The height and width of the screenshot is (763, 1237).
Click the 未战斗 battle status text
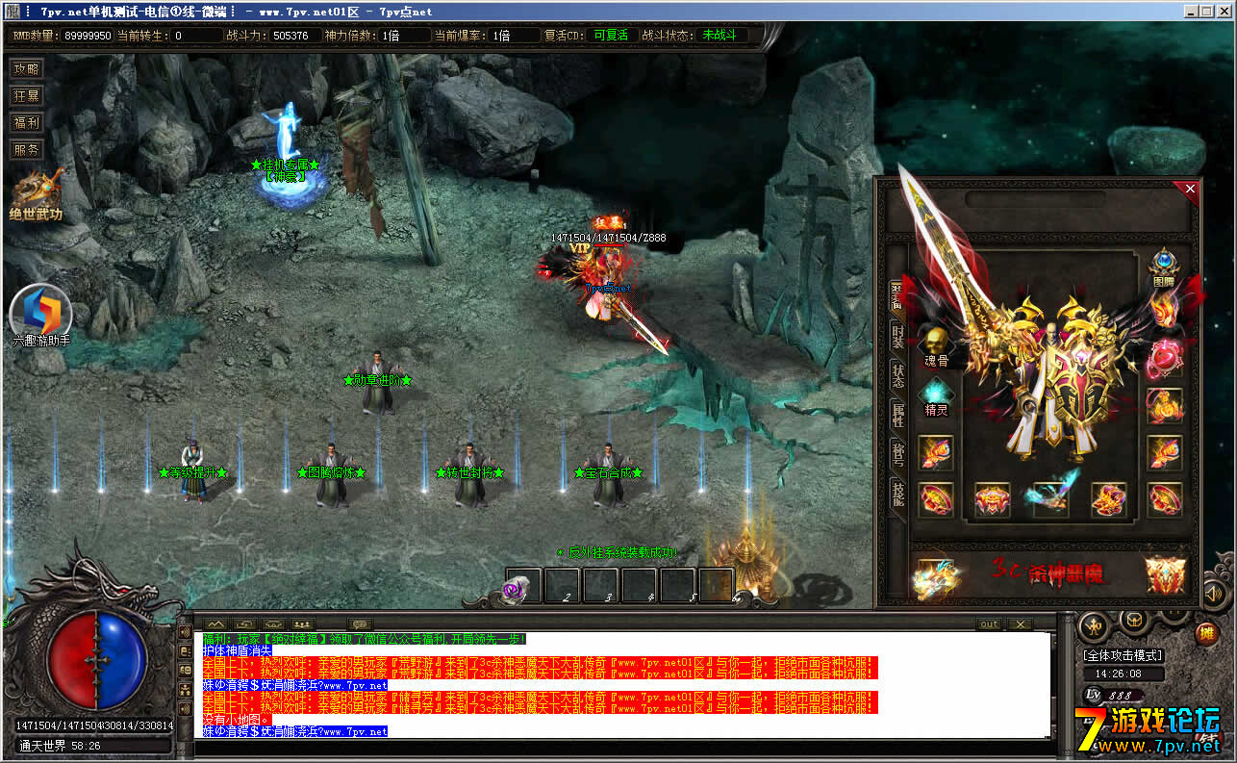(719, 35)
